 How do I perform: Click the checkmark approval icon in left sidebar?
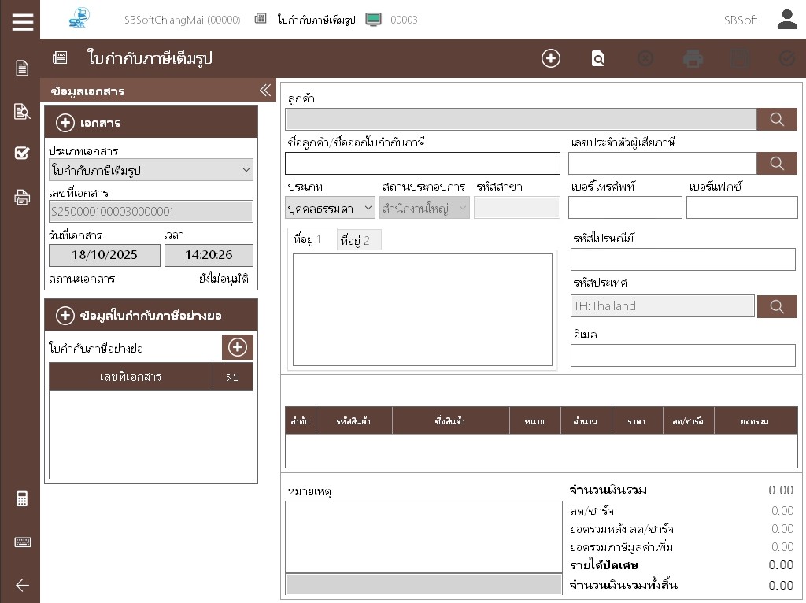point(22,154)
